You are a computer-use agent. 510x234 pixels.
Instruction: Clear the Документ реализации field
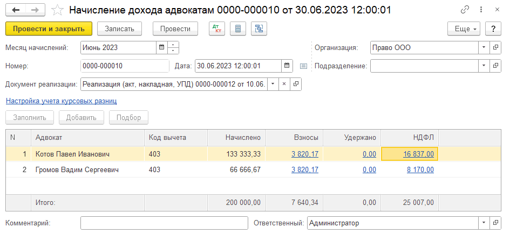click(x=284, y=84)
